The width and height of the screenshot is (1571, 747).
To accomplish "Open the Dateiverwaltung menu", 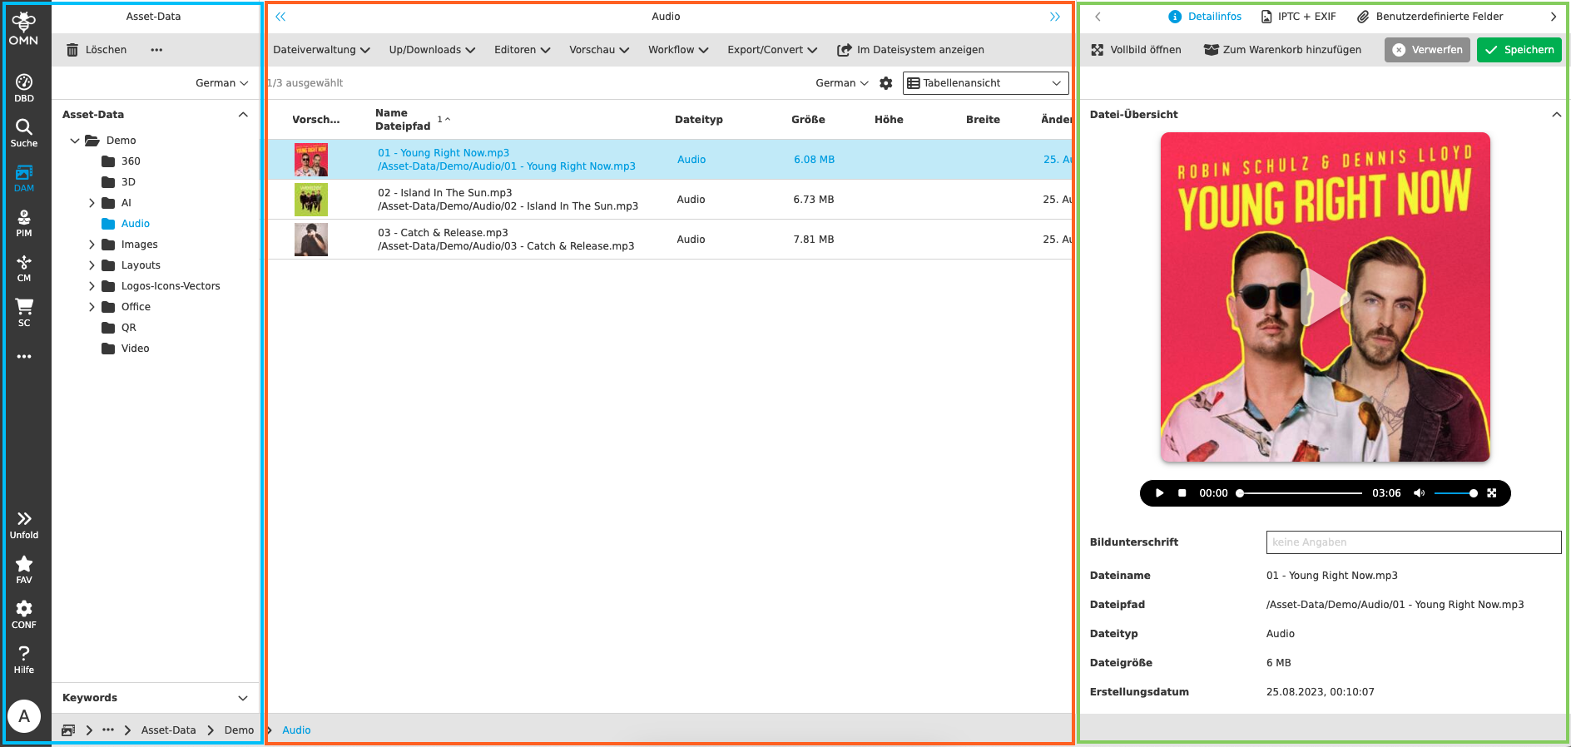I will (x=321, y=50).
